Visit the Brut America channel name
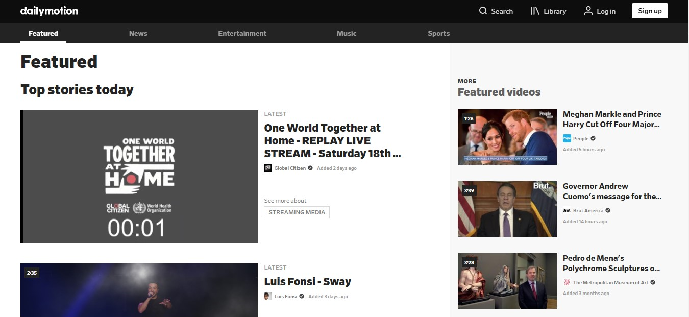Image resolution: width=689 pixels, height=317 pixels. point(588,211)
